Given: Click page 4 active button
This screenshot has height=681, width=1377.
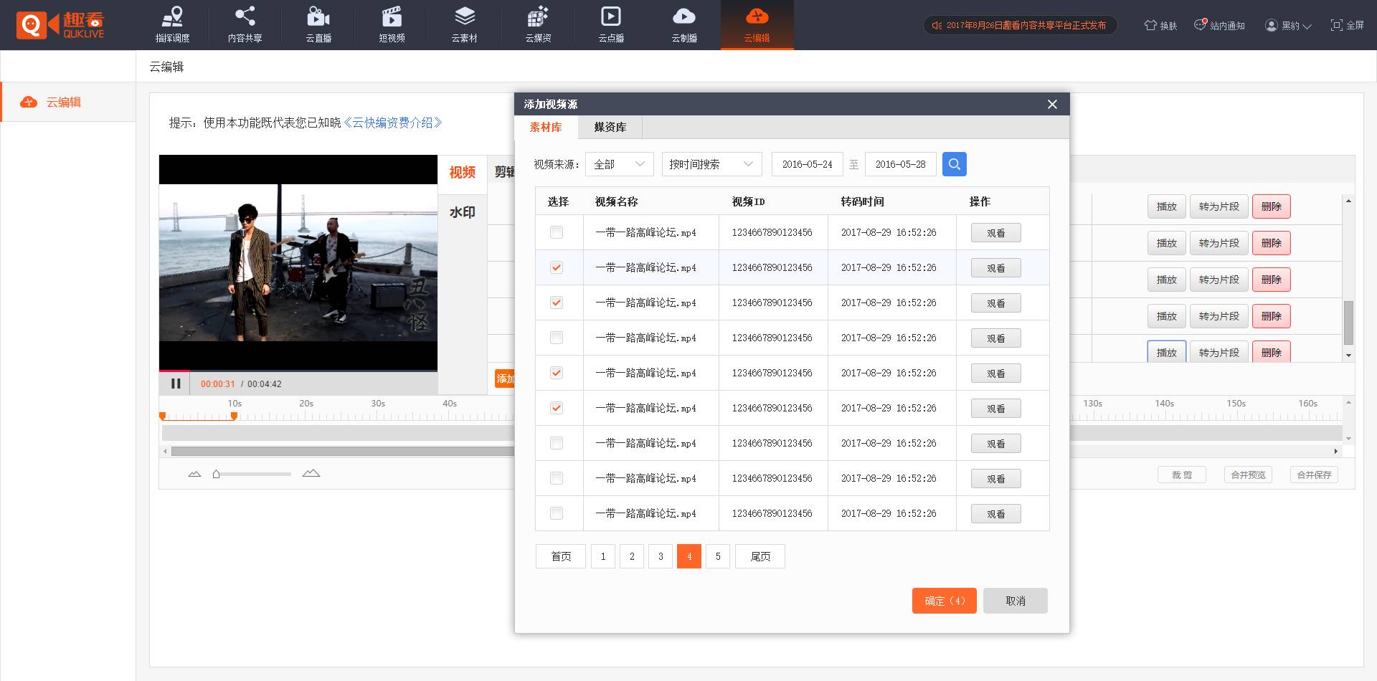Looking at the screenshot, I should (689, 556).
